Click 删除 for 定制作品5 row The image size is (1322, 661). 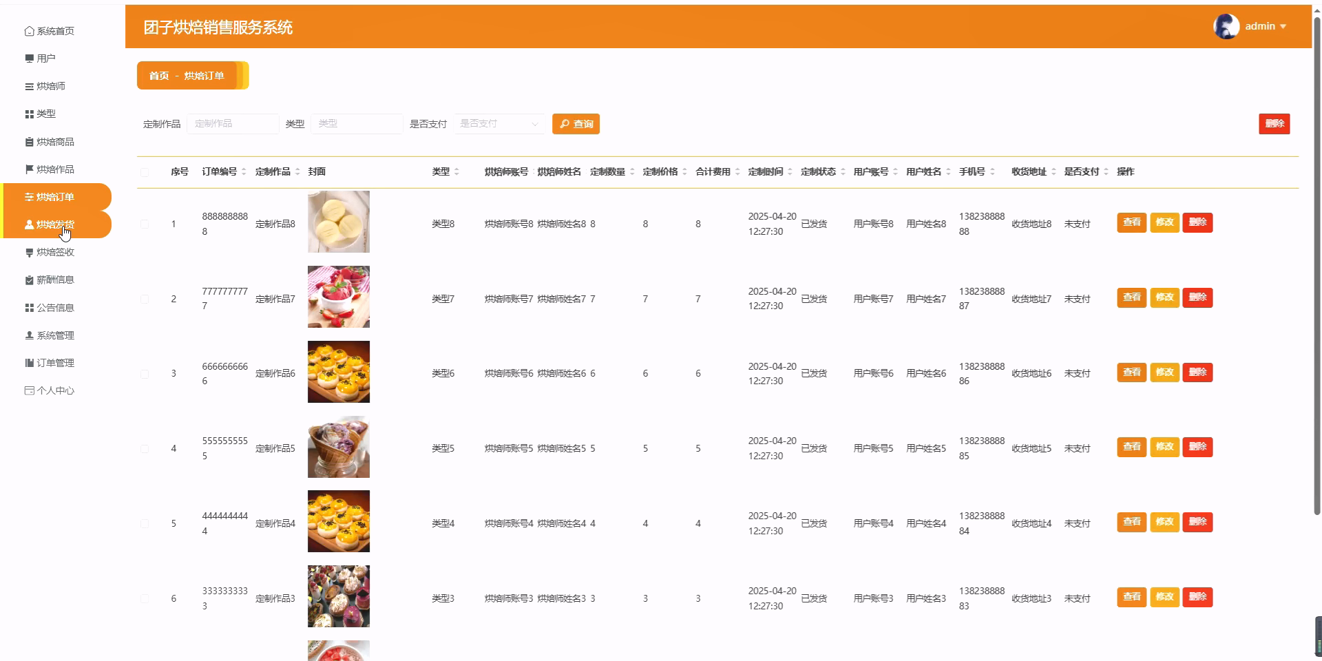click(x=1197, y=447)
